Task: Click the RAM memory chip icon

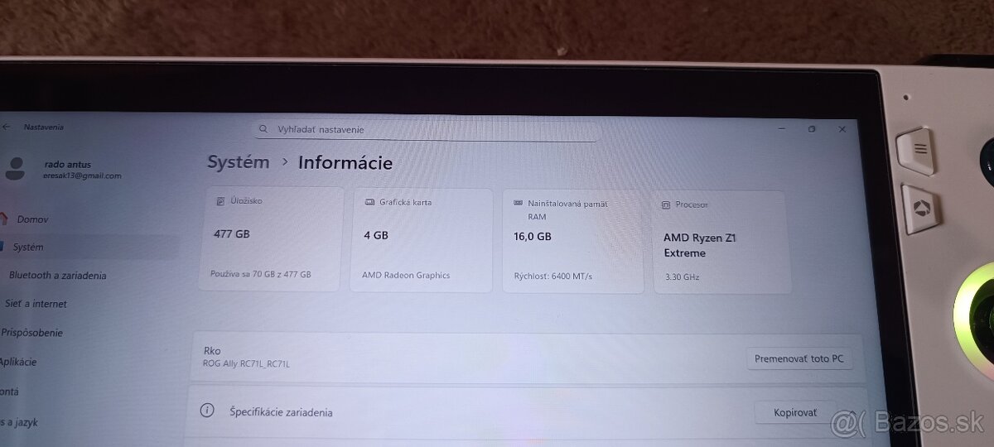Action: 518,203
